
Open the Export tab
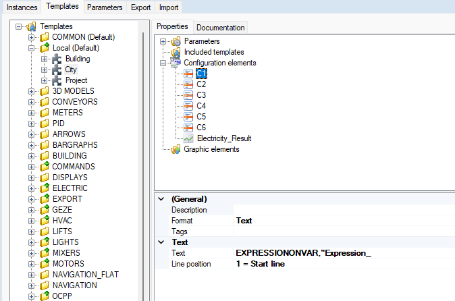(140, 7)
